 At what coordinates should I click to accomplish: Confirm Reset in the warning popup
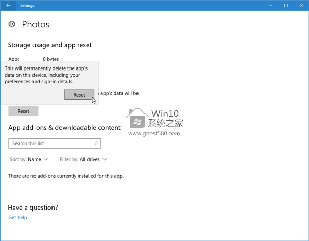[79, 95]
